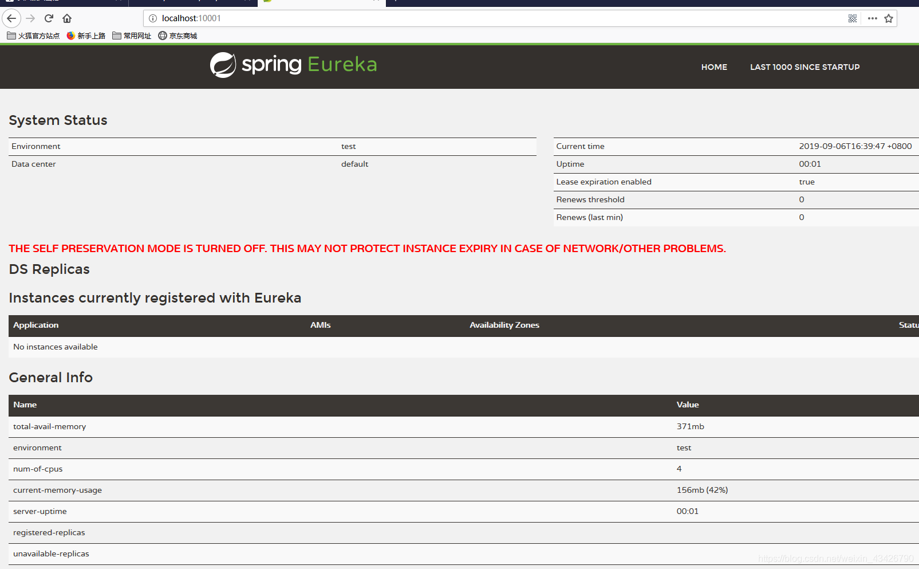Open 京东商城 bookmark
The image size is (919, 569).
coord(178,36)
